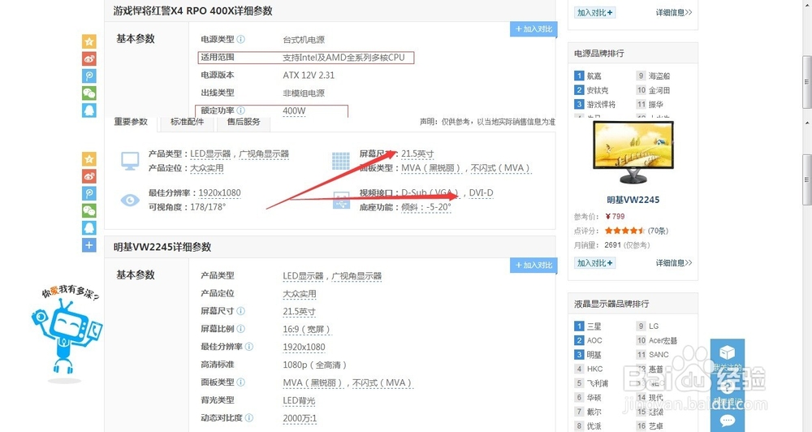812x432 pixels.
Task: Click the 我要提问 question mark icon
Action: (727, 386)
